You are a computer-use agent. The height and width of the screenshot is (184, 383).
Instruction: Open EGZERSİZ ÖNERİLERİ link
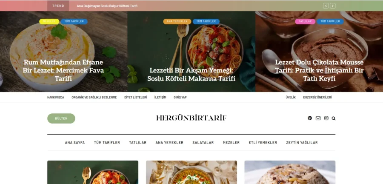[x=317, y=98]
